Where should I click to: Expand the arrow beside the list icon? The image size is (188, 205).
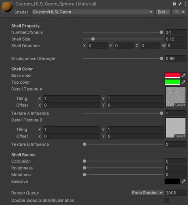click(183, 12)
